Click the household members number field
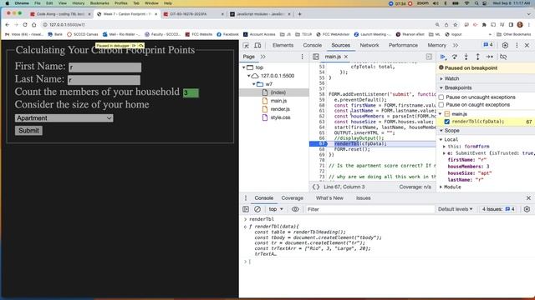This screenshot has height=300, width=535. 191,92
